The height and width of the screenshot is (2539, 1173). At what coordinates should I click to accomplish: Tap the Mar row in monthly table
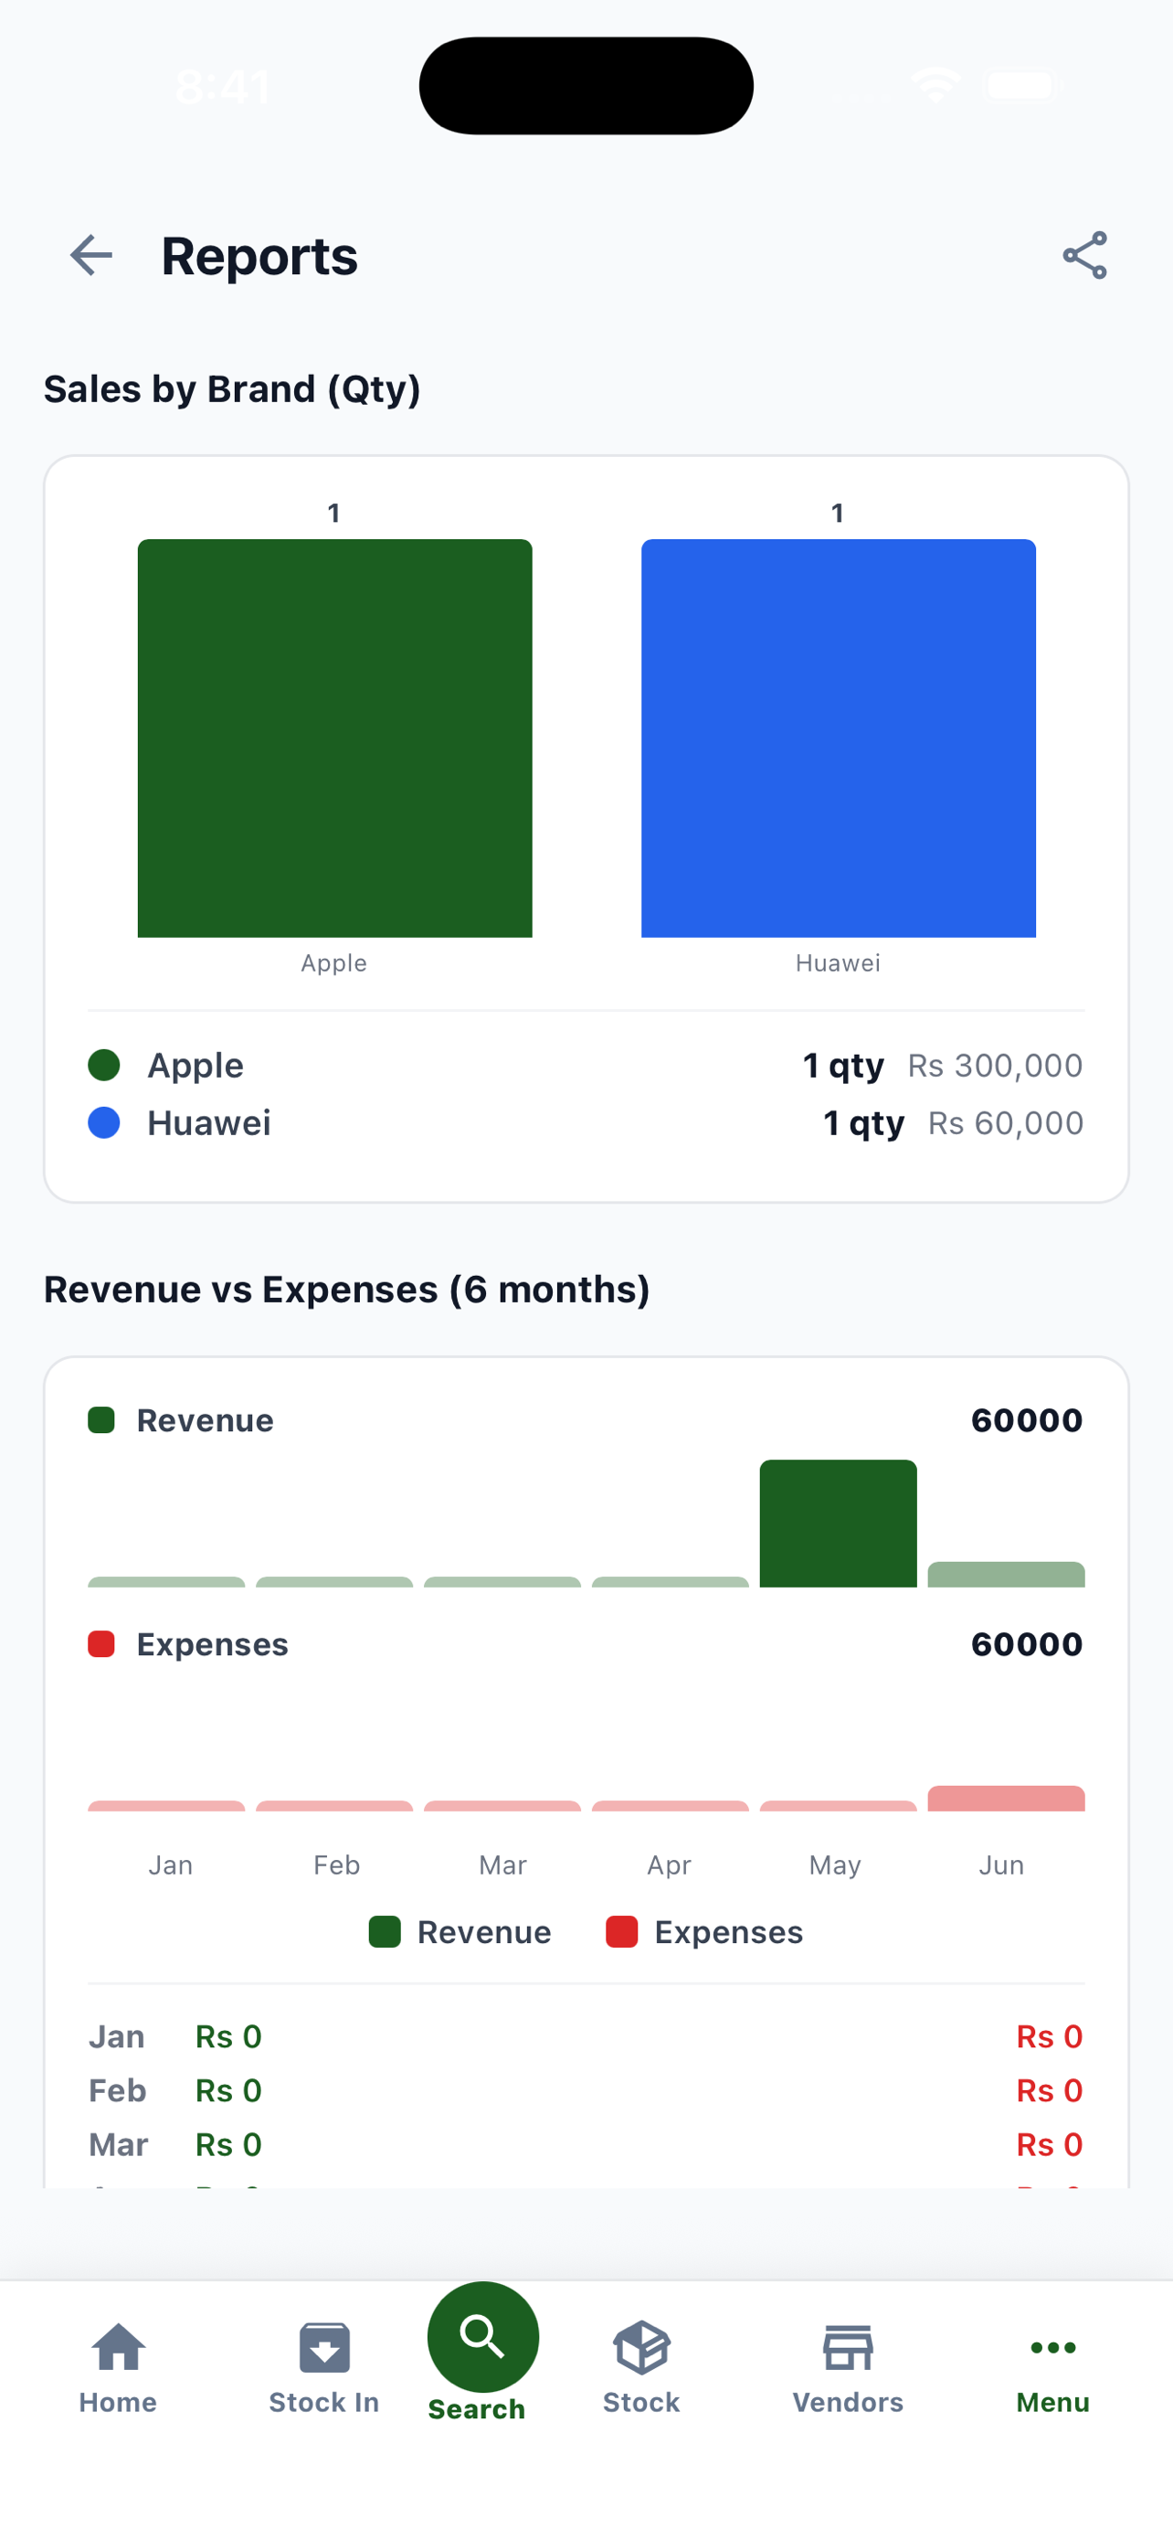point(586,2145)
